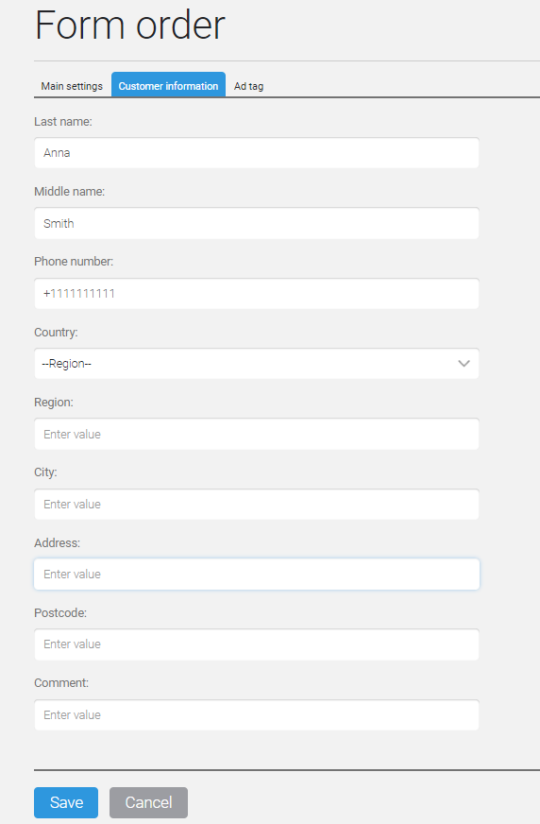This screenshot has height=824, width=540.
Task: Focus the Postcode input field
Action: point(257,644)
